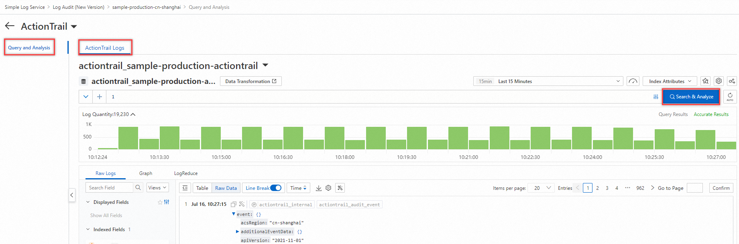Go to results page 3
Screen dimensions: 739x244
pos(607,188)
